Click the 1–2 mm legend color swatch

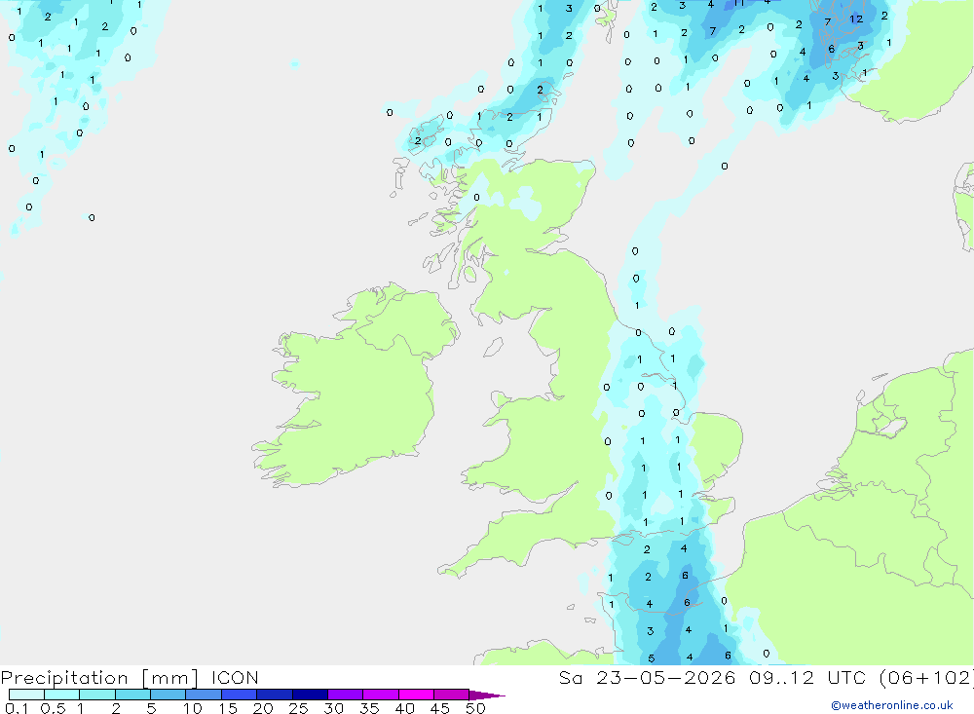[97, 695]
